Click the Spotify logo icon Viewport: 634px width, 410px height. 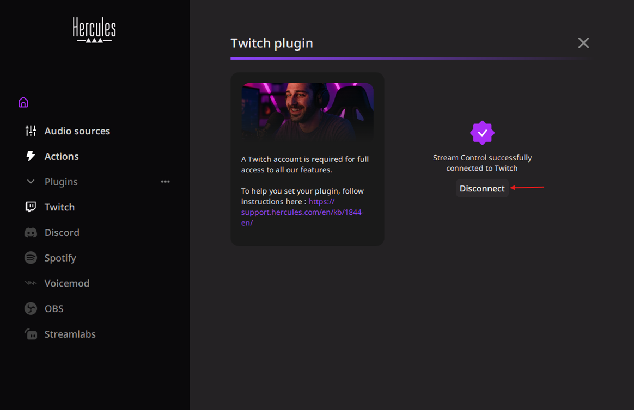click(x=31, y=258)
